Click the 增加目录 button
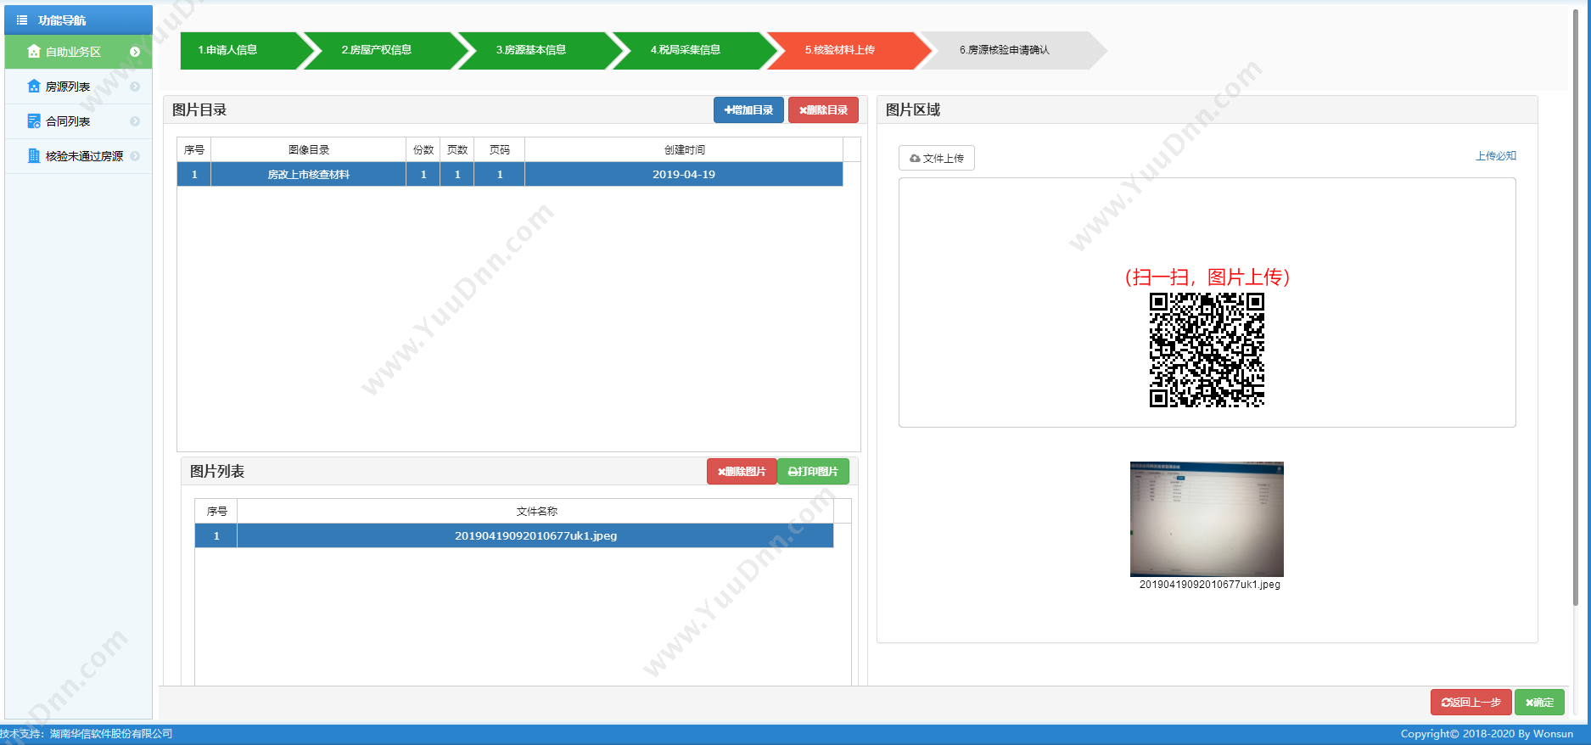Viewport: 1591px width, 745px height. tap(748, 110)
